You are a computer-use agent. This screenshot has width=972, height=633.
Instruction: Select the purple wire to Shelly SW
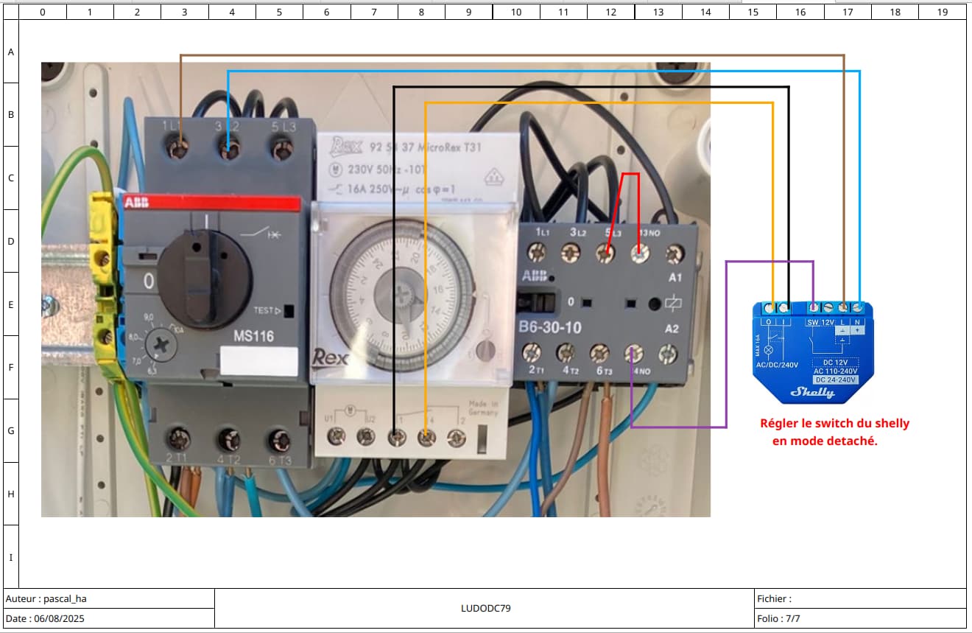[x=726, y=346]
